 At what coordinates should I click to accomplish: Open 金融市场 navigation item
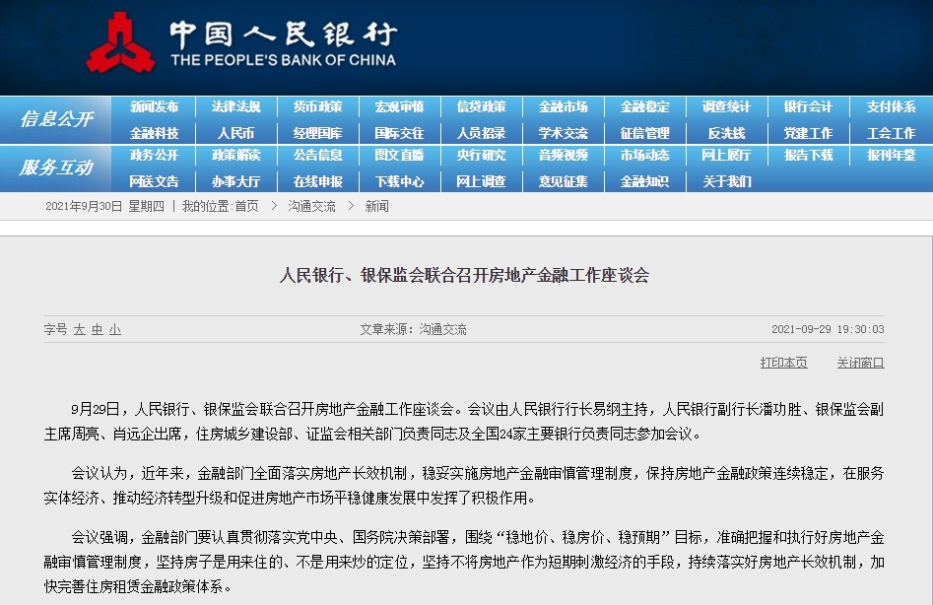tap(563, 106)
